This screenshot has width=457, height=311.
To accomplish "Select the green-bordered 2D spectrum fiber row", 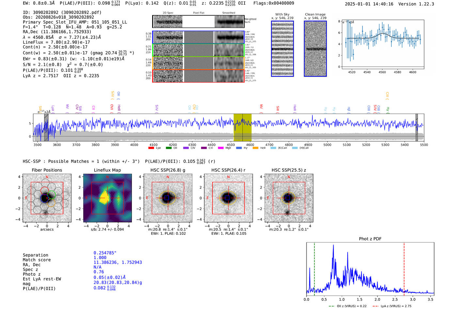I will 198,50.
